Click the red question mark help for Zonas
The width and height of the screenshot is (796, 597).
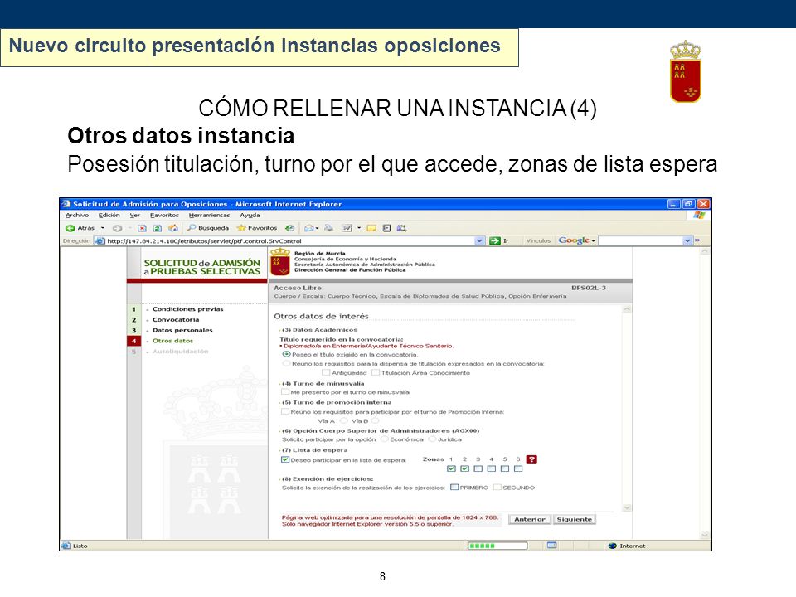tap(531, 459)
